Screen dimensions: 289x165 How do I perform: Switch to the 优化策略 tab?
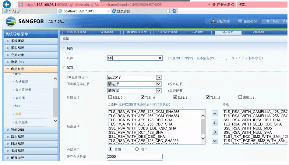(107, 32)
